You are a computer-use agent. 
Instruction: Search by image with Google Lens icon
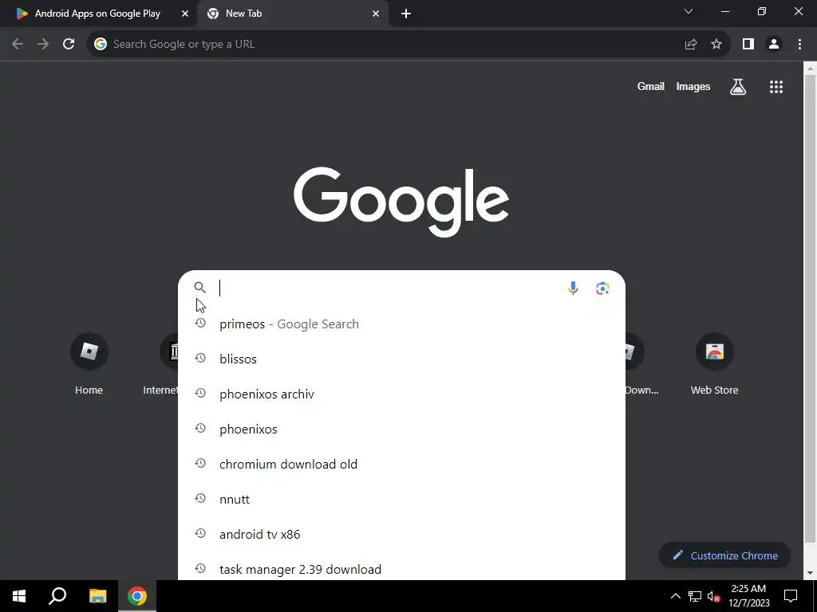(603, 288)
